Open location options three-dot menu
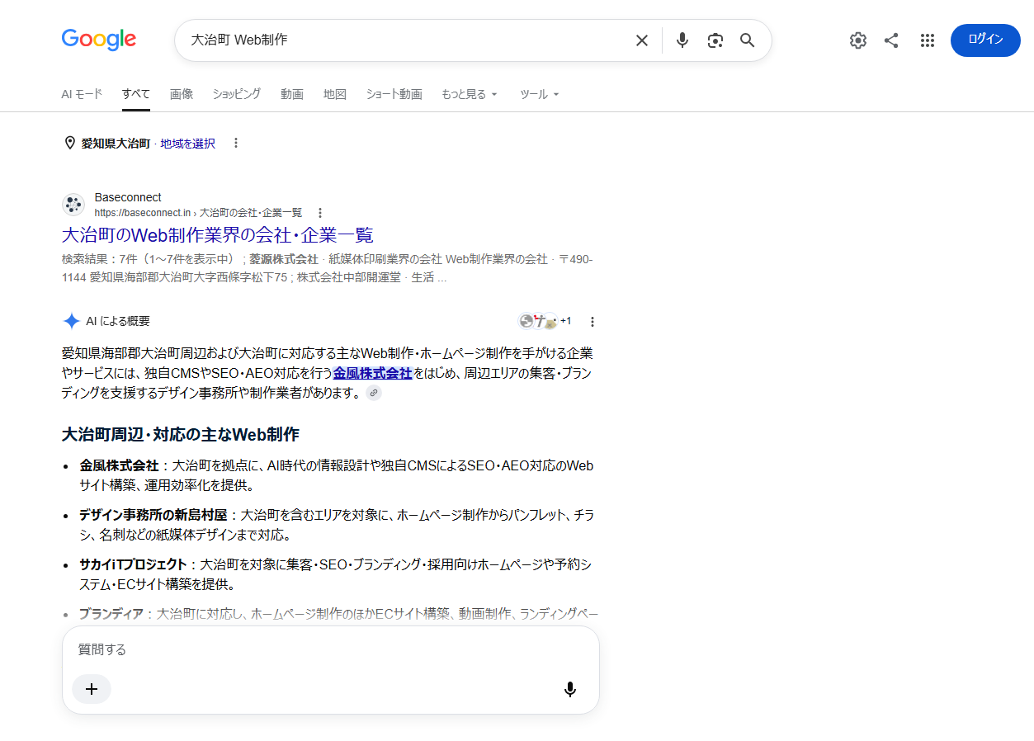The image size is (1034, 741). (x=235, y=143)
